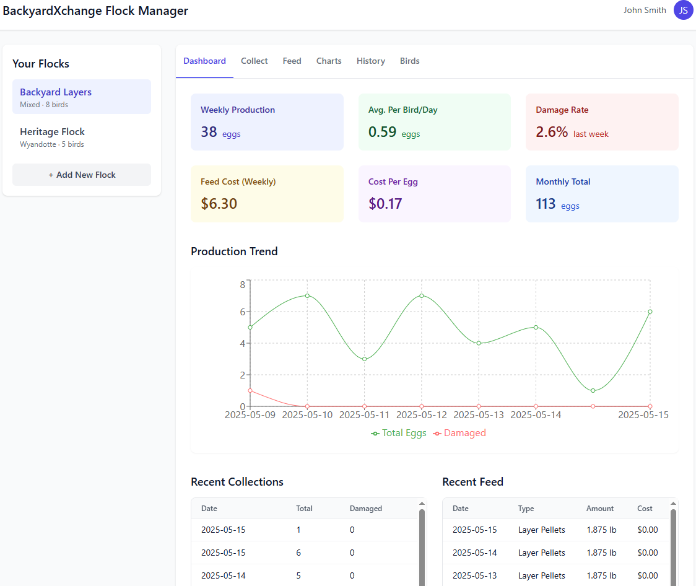
Task: Click the Recent Collections table scrollbar
Action: coord(422,548)
